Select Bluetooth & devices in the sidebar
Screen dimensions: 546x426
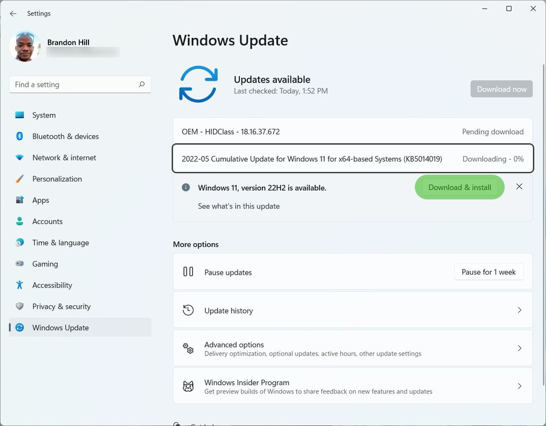[x=65, y=136]
